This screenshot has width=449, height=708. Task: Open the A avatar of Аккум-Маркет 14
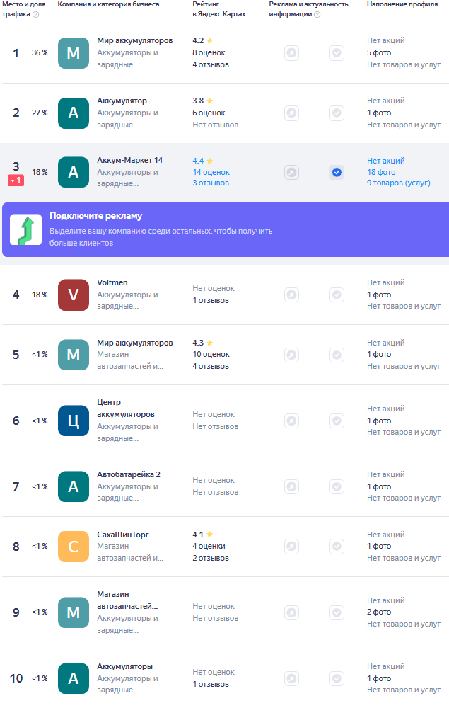click(x=74, y=172)
